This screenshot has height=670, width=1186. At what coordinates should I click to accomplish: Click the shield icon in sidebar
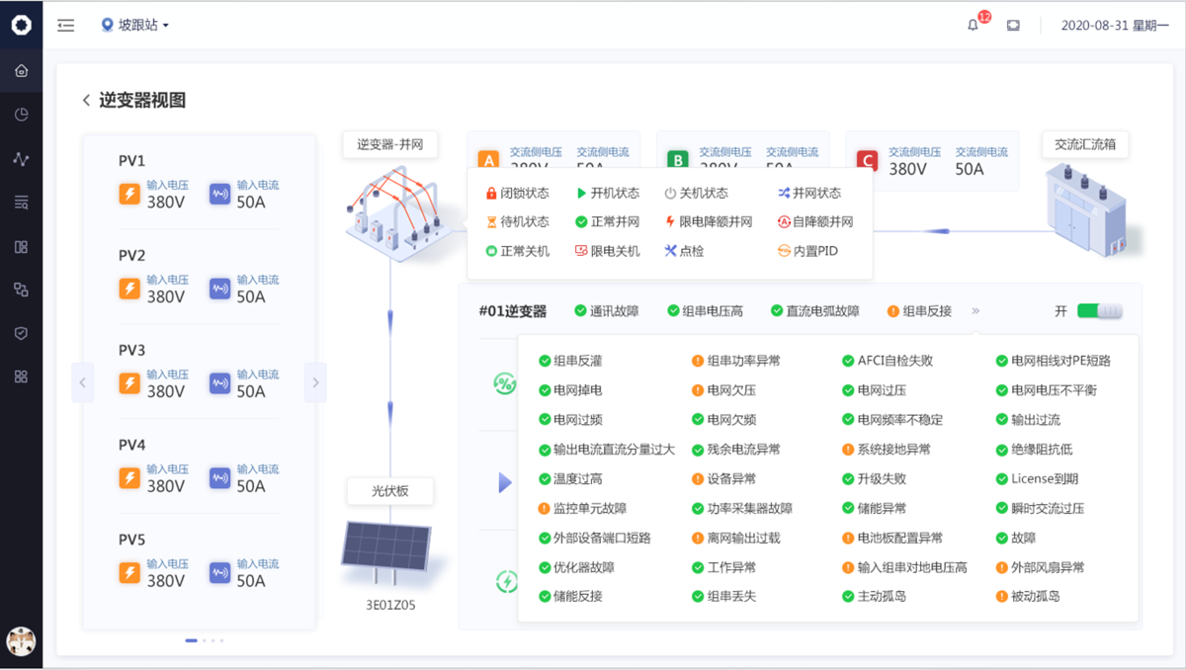point(21,333)
